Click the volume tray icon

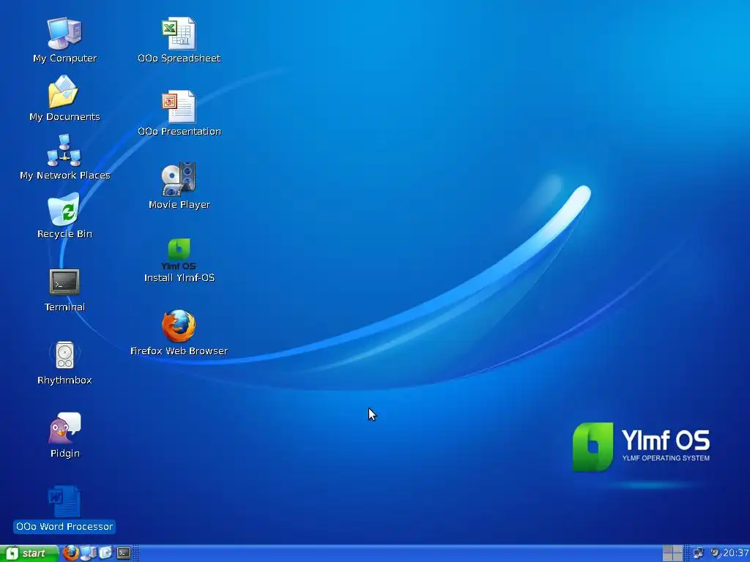pyautogui.click(x=716, y=553)
